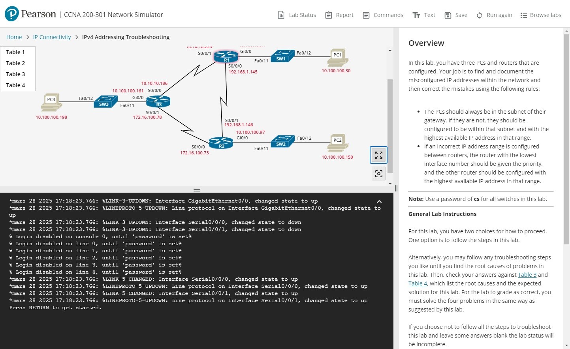Open the Text options
The width and height of the screenshot is (570, 349).
[424, 15]
